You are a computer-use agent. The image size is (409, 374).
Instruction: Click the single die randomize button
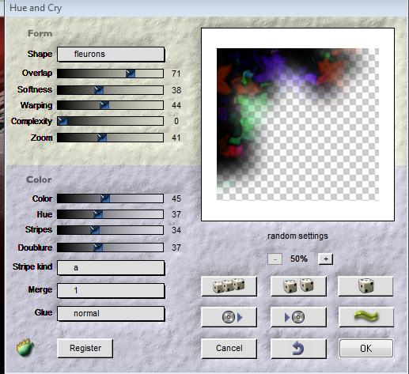(365, 286)
